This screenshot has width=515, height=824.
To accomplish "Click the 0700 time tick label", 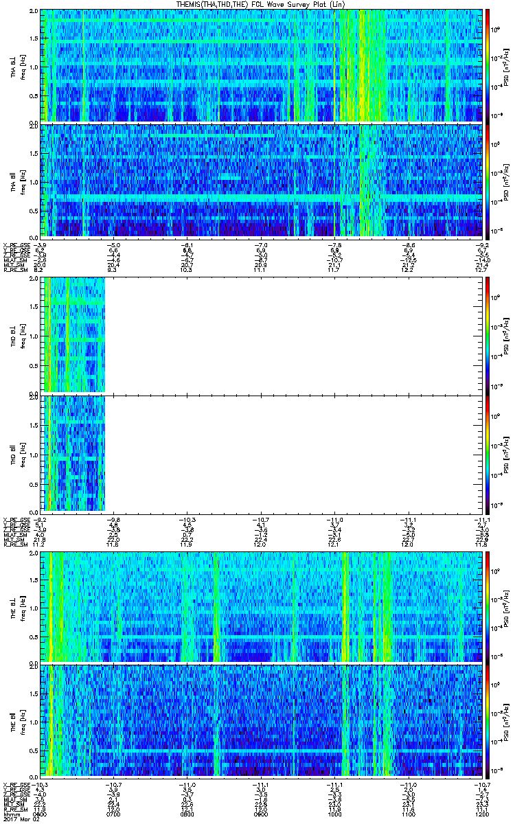I will (x=114, y=814).
